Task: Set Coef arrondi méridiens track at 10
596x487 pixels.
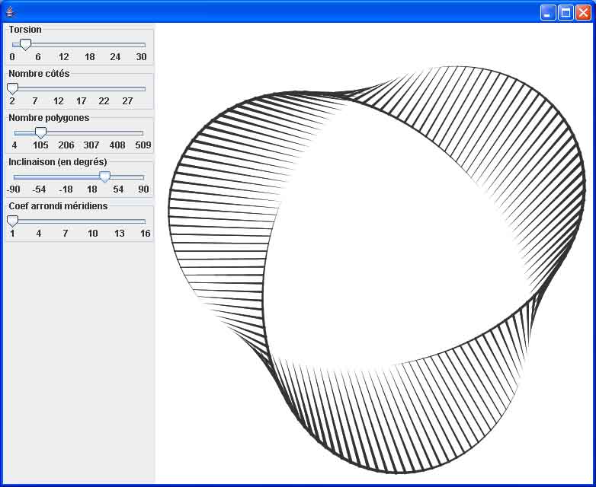Action: [x=92, y=221]
